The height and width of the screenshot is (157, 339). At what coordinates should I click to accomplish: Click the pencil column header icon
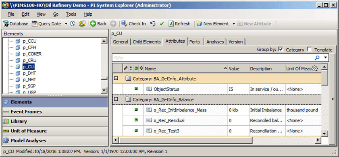click(126, 68)
